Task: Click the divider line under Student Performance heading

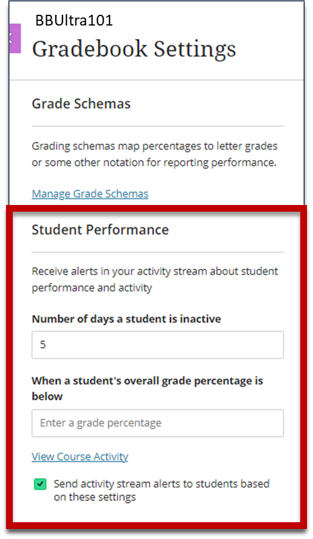Action: [158, 252]
